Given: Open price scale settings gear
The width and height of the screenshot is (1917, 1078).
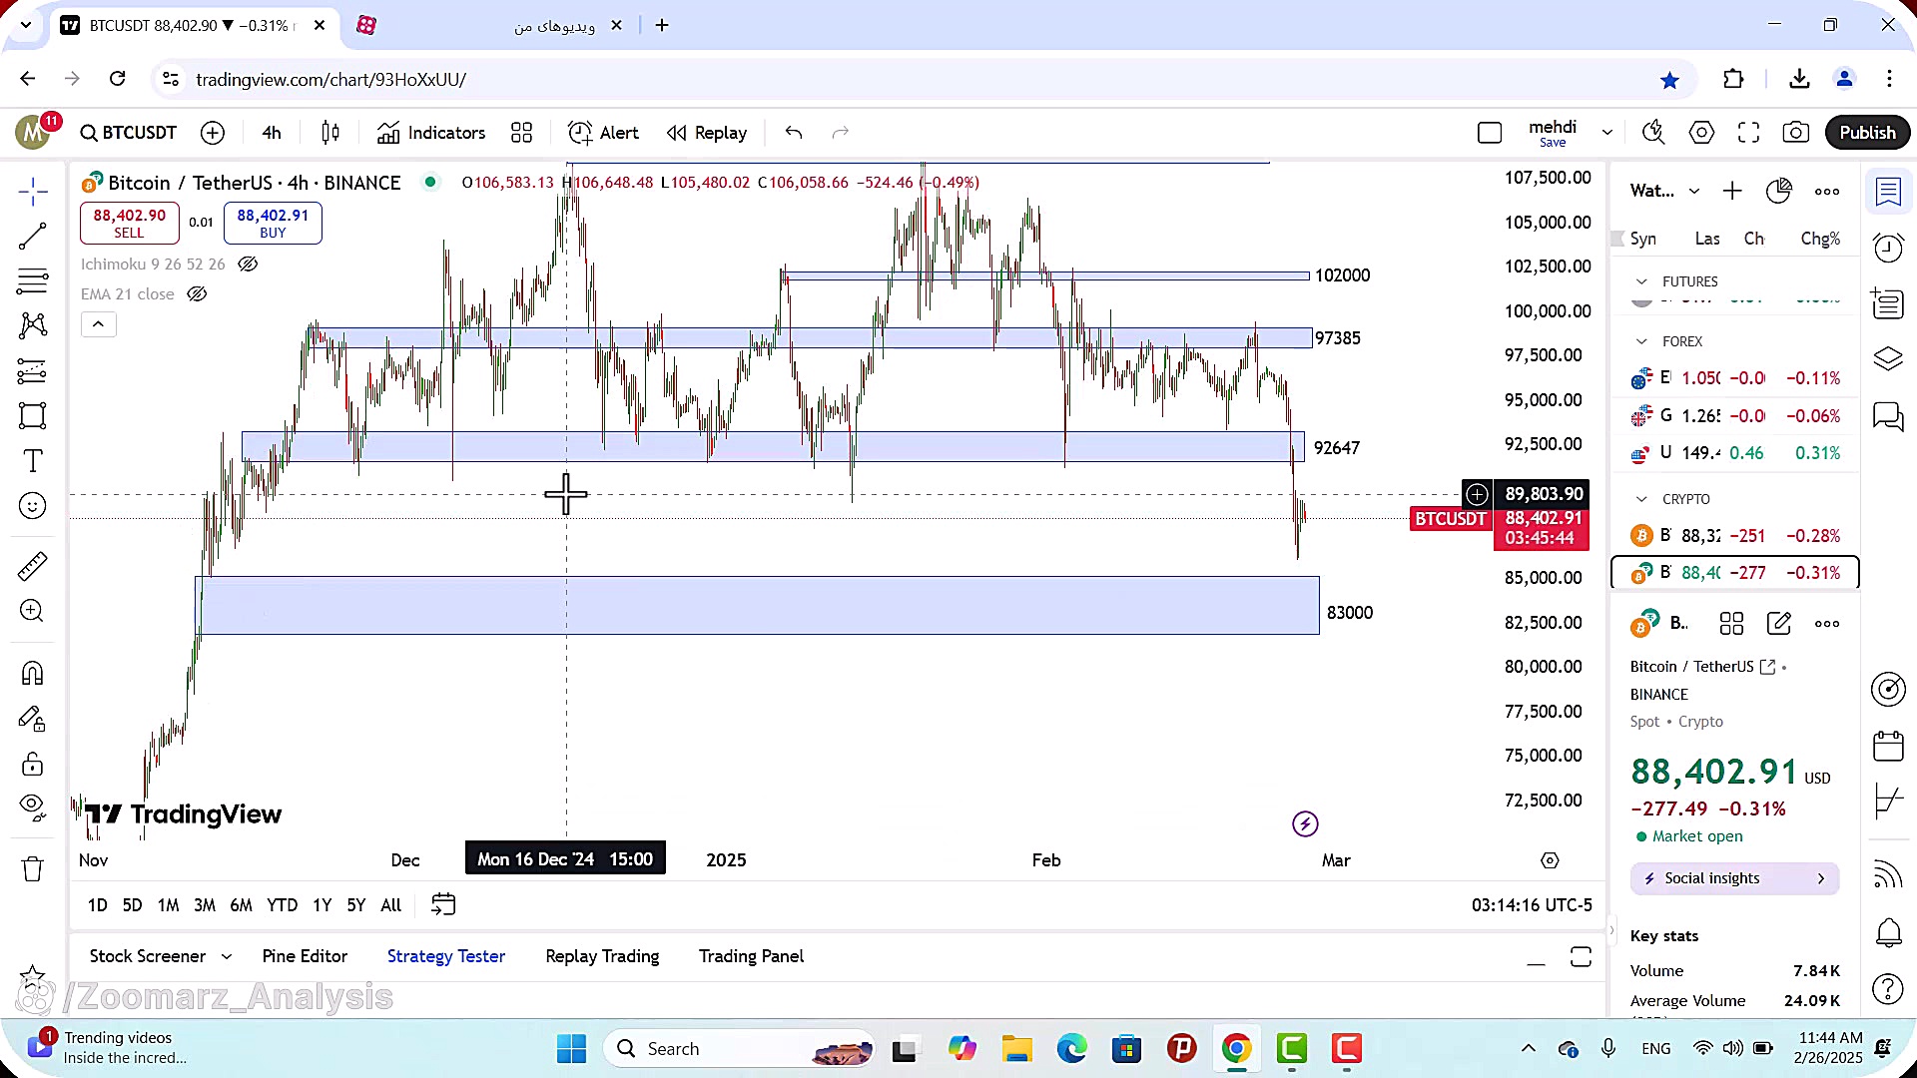Looking at the screenshot, I should pyautogui.click(x=1550, y=861).
